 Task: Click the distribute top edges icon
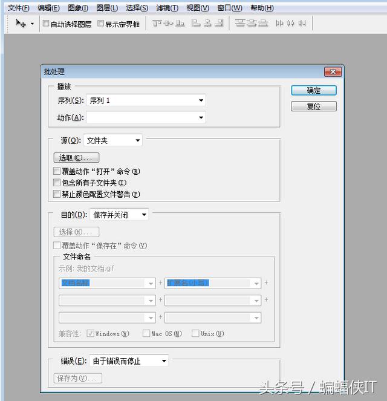click(240, 24)
